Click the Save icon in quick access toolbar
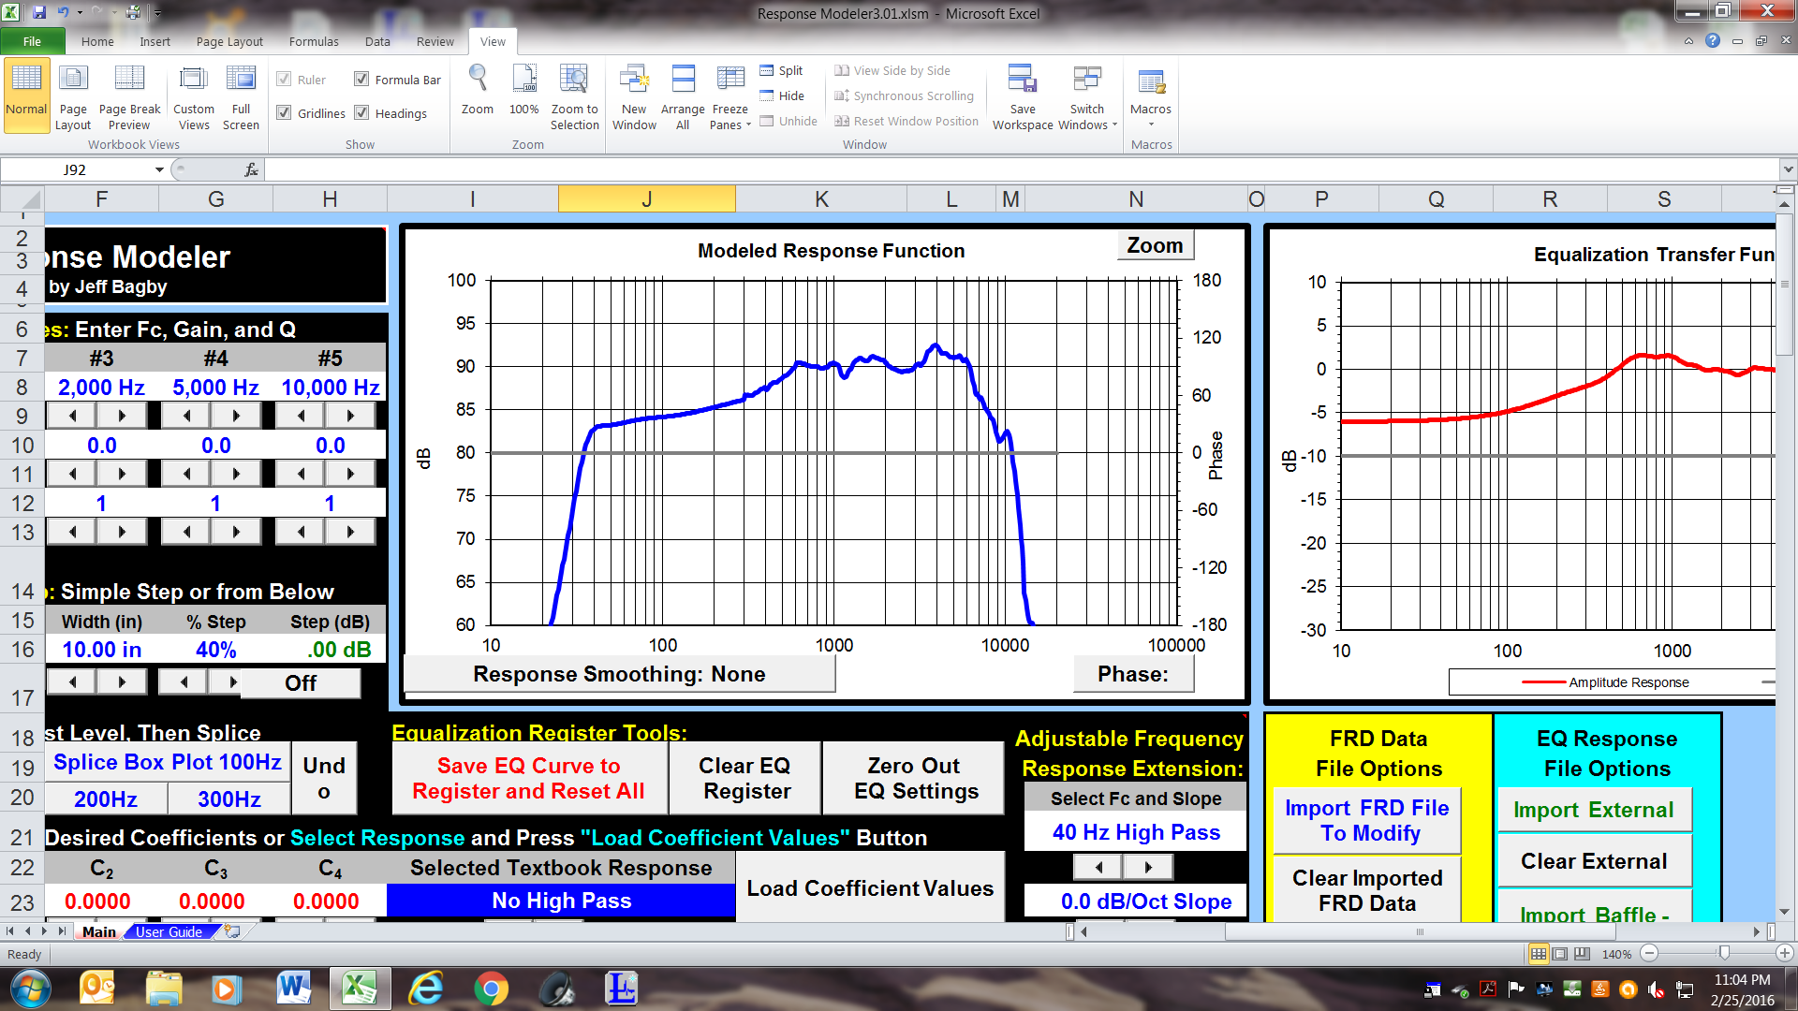This screenshot has width=1798, height=1011. (39, 13)
